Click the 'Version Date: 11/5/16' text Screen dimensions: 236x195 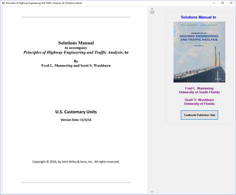pos(76,119)
